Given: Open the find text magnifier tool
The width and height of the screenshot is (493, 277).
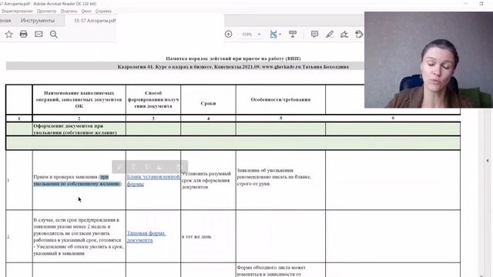Looking at the screenshot, I should pos(54,34).
